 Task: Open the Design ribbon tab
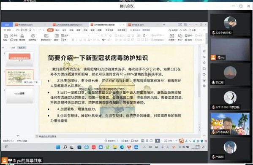pos(64,30)
